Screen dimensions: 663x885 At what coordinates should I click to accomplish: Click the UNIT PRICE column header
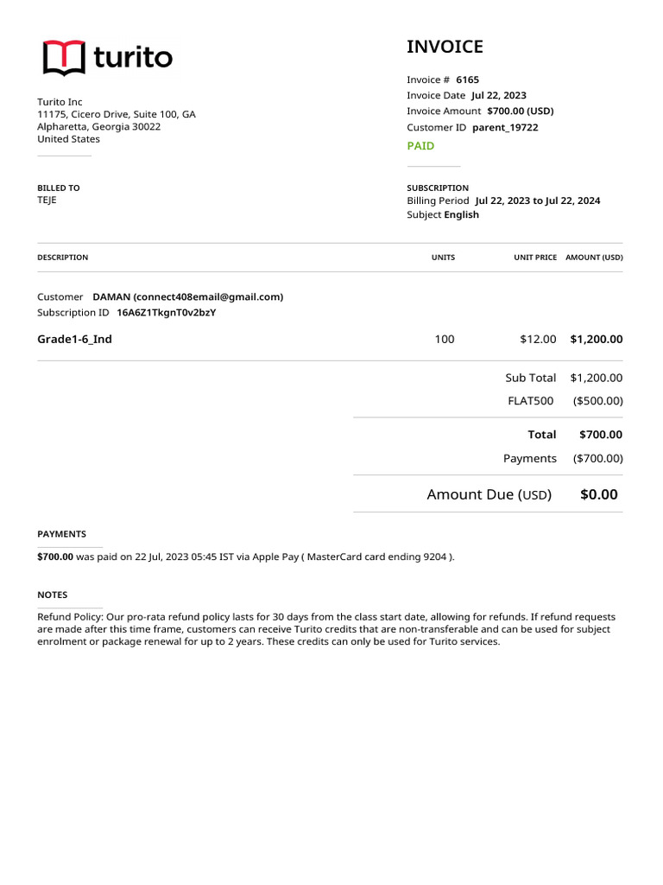pos(535,258)
